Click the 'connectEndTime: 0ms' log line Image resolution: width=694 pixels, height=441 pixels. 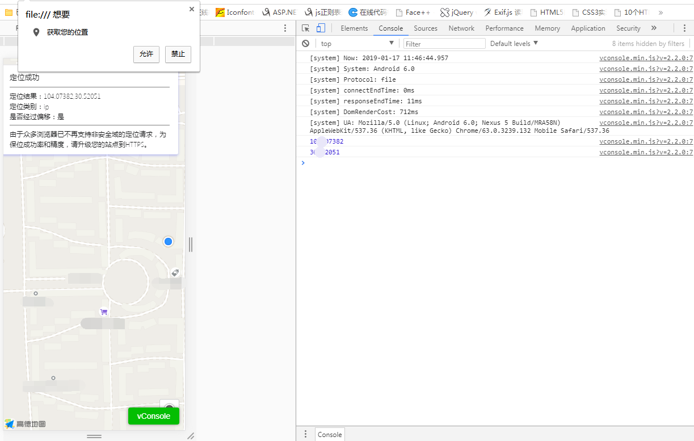(362, 90)
